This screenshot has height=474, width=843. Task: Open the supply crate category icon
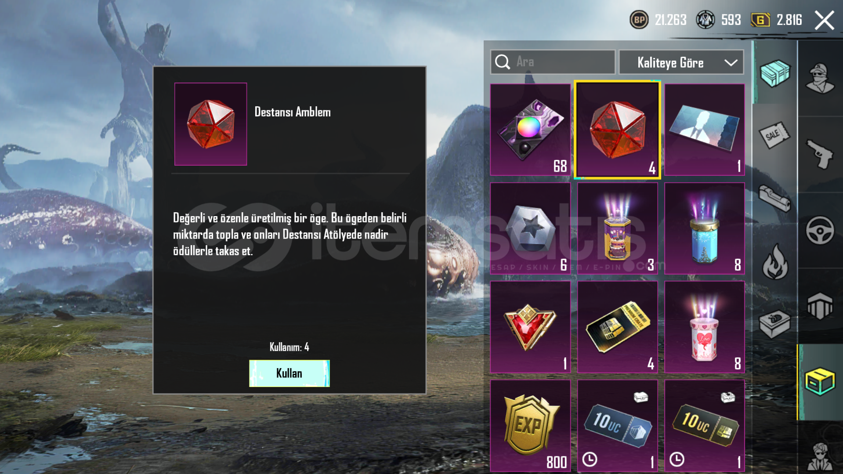[775, 73]
